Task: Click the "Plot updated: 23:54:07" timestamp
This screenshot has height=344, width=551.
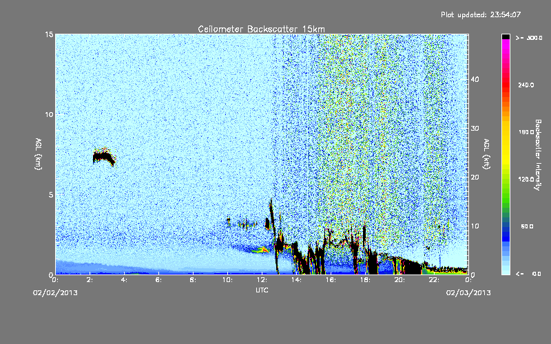Action: (481, 14)
